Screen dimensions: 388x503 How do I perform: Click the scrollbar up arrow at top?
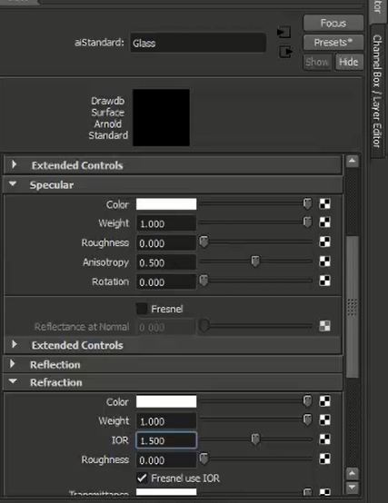(x=352, y=161)
